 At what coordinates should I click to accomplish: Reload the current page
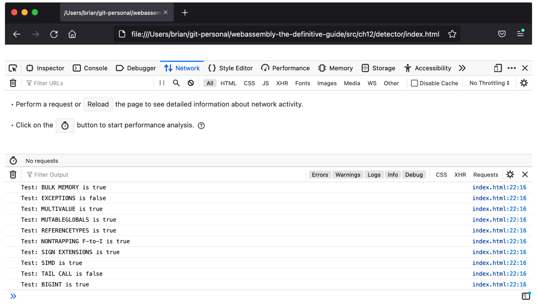(54, 34)
